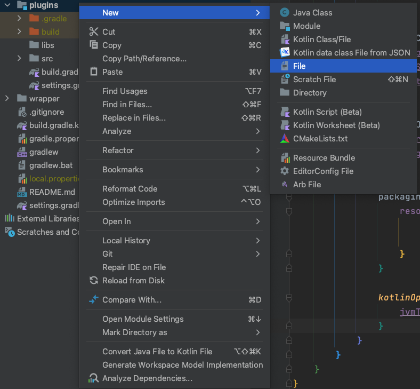Open the Mark Directory as submenu

click(175, 332)
